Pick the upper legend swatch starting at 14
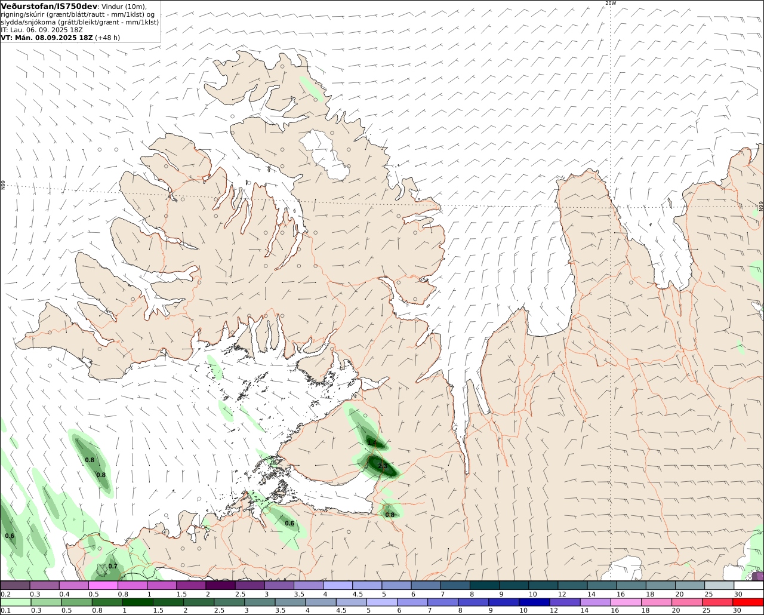This screenshot has width=764, height=615. point(602,585)
